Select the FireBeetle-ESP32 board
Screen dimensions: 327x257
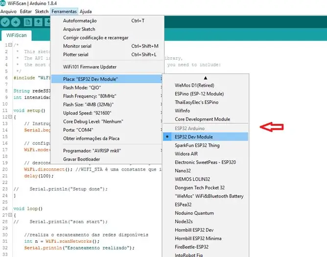click(x=206, y=247)
